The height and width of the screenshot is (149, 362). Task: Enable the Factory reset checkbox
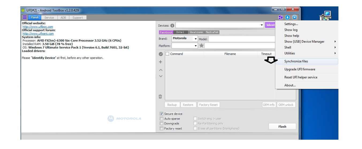coord(161,128)
